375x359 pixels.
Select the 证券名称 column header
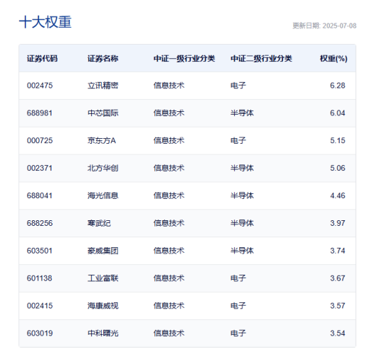pos(103,58)
